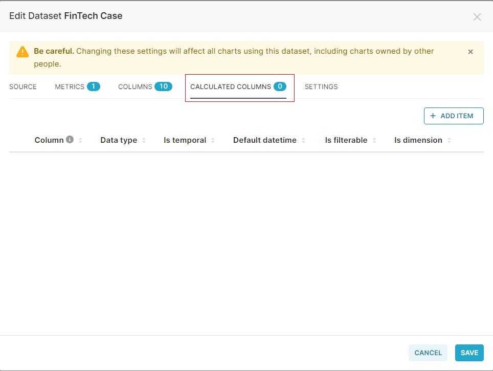The image size is (493, 371).
Task: Select the Calculated Columns tab
Action: 238,87
